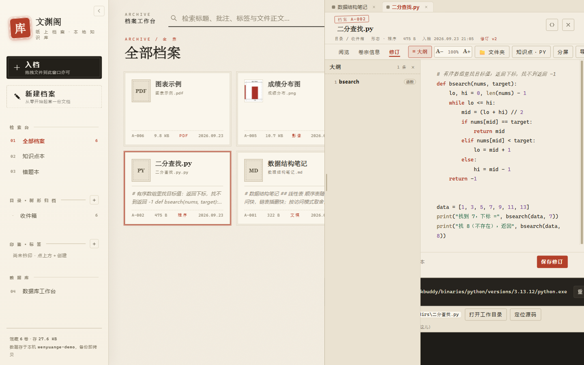Click the red 库 app logo

point(20,28)
